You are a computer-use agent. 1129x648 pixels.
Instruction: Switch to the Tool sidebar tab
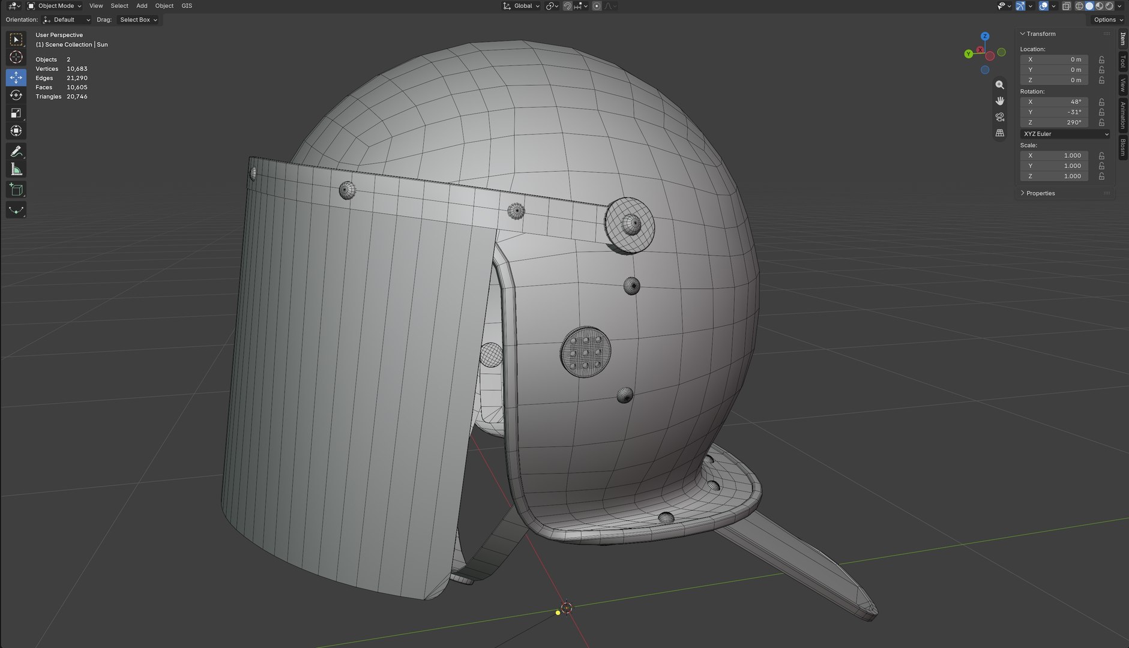(x=1123, y=62)
